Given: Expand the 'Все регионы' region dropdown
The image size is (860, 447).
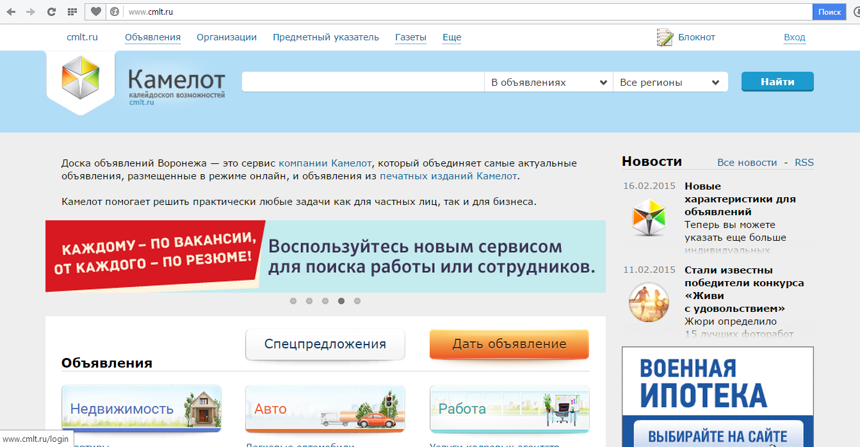Looking at the screenshot, I should tap(670, 82).
